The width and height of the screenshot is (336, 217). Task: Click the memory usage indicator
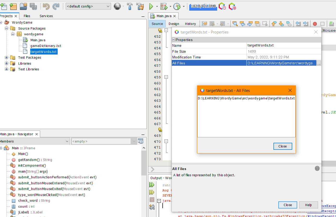(x=203, y=6)
